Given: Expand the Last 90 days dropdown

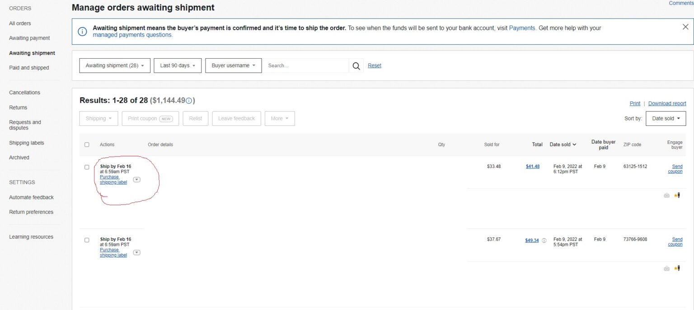Looking at the screenshot, I should click(x=177, y=66).
